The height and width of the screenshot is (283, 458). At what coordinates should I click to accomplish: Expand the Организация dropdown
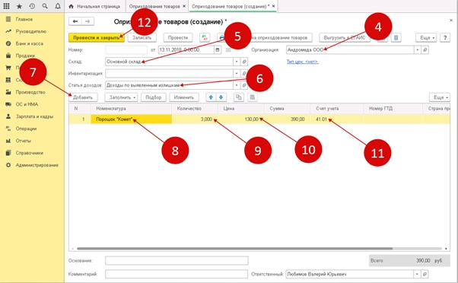418,50
